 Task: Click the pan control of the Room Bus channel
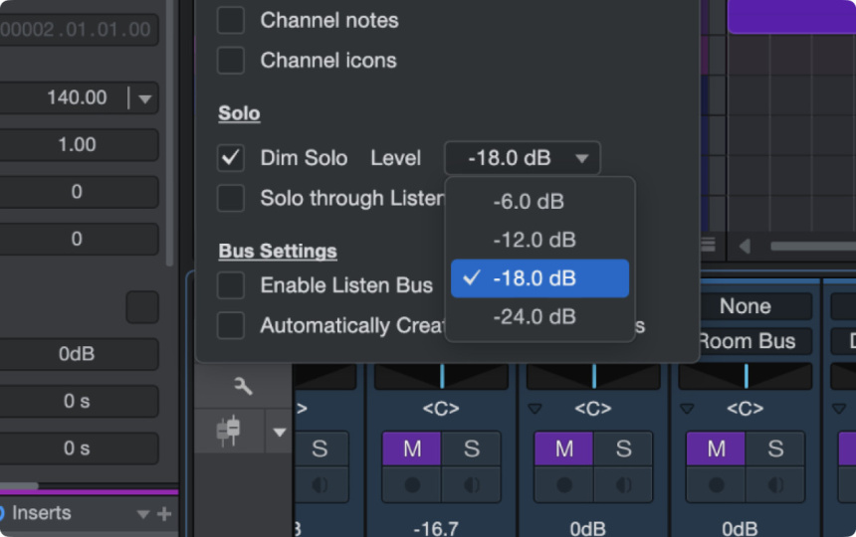click(746, 377)
